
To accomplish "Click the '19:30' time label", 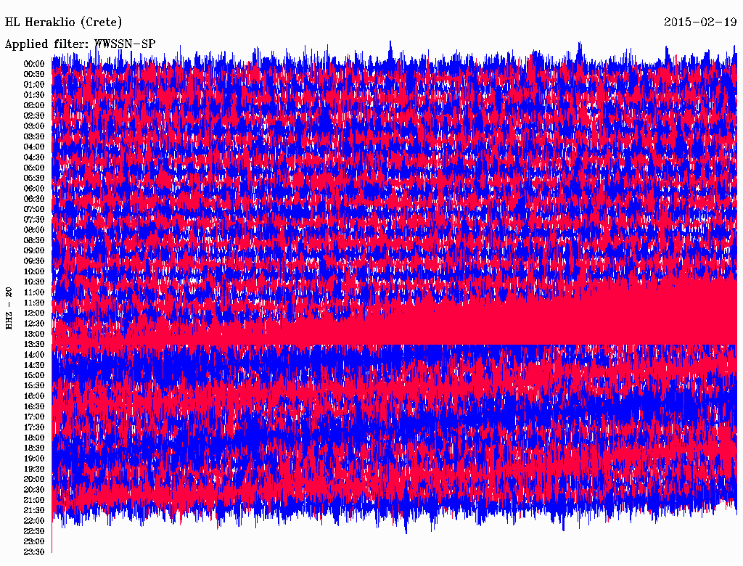I will tap(33, 469).
